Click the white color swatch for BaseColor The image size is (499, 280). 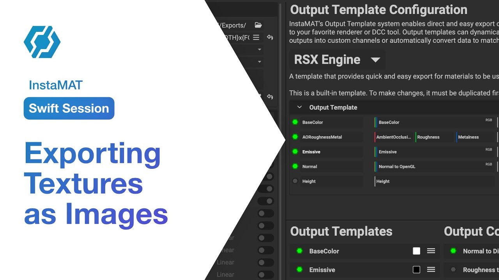click(416, 251)
